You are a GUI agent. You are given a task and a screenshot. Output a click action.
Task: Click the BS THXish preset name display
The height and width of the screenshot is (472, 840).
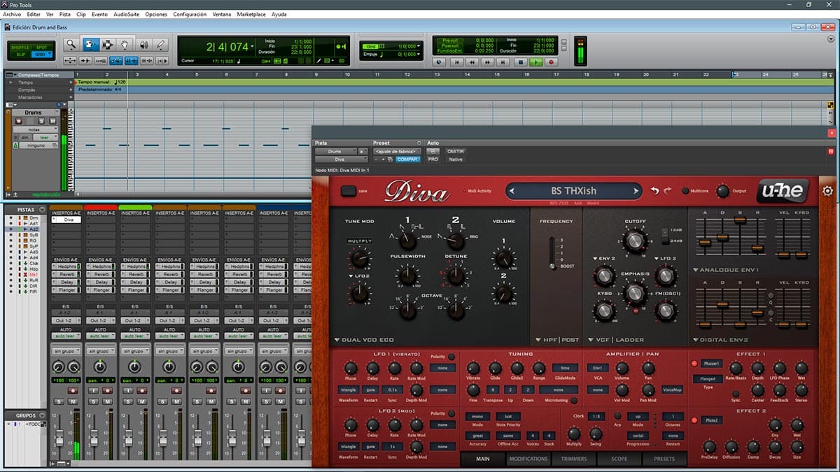(x=573, y=190)
